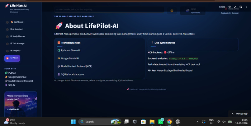The image size is (251, 126).
Task: Open the Windows Start menu
Action: click(73, 122)
